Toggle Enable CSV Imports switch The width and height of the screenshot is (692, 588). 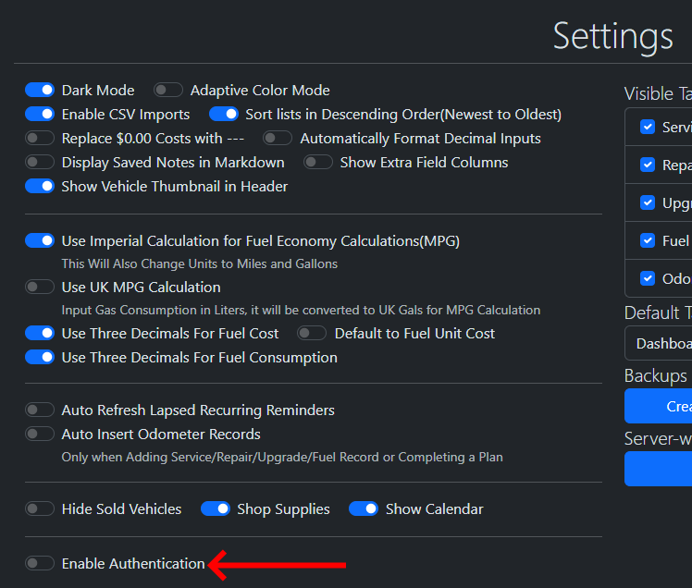40,115
